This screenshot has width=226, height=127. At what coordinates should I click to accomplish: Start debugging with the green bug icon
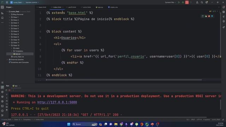(183, 2)
